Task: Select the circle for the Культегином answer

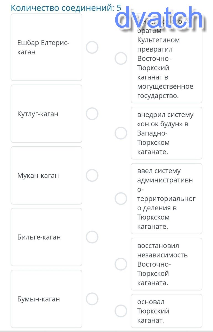Action: (121, 58)
